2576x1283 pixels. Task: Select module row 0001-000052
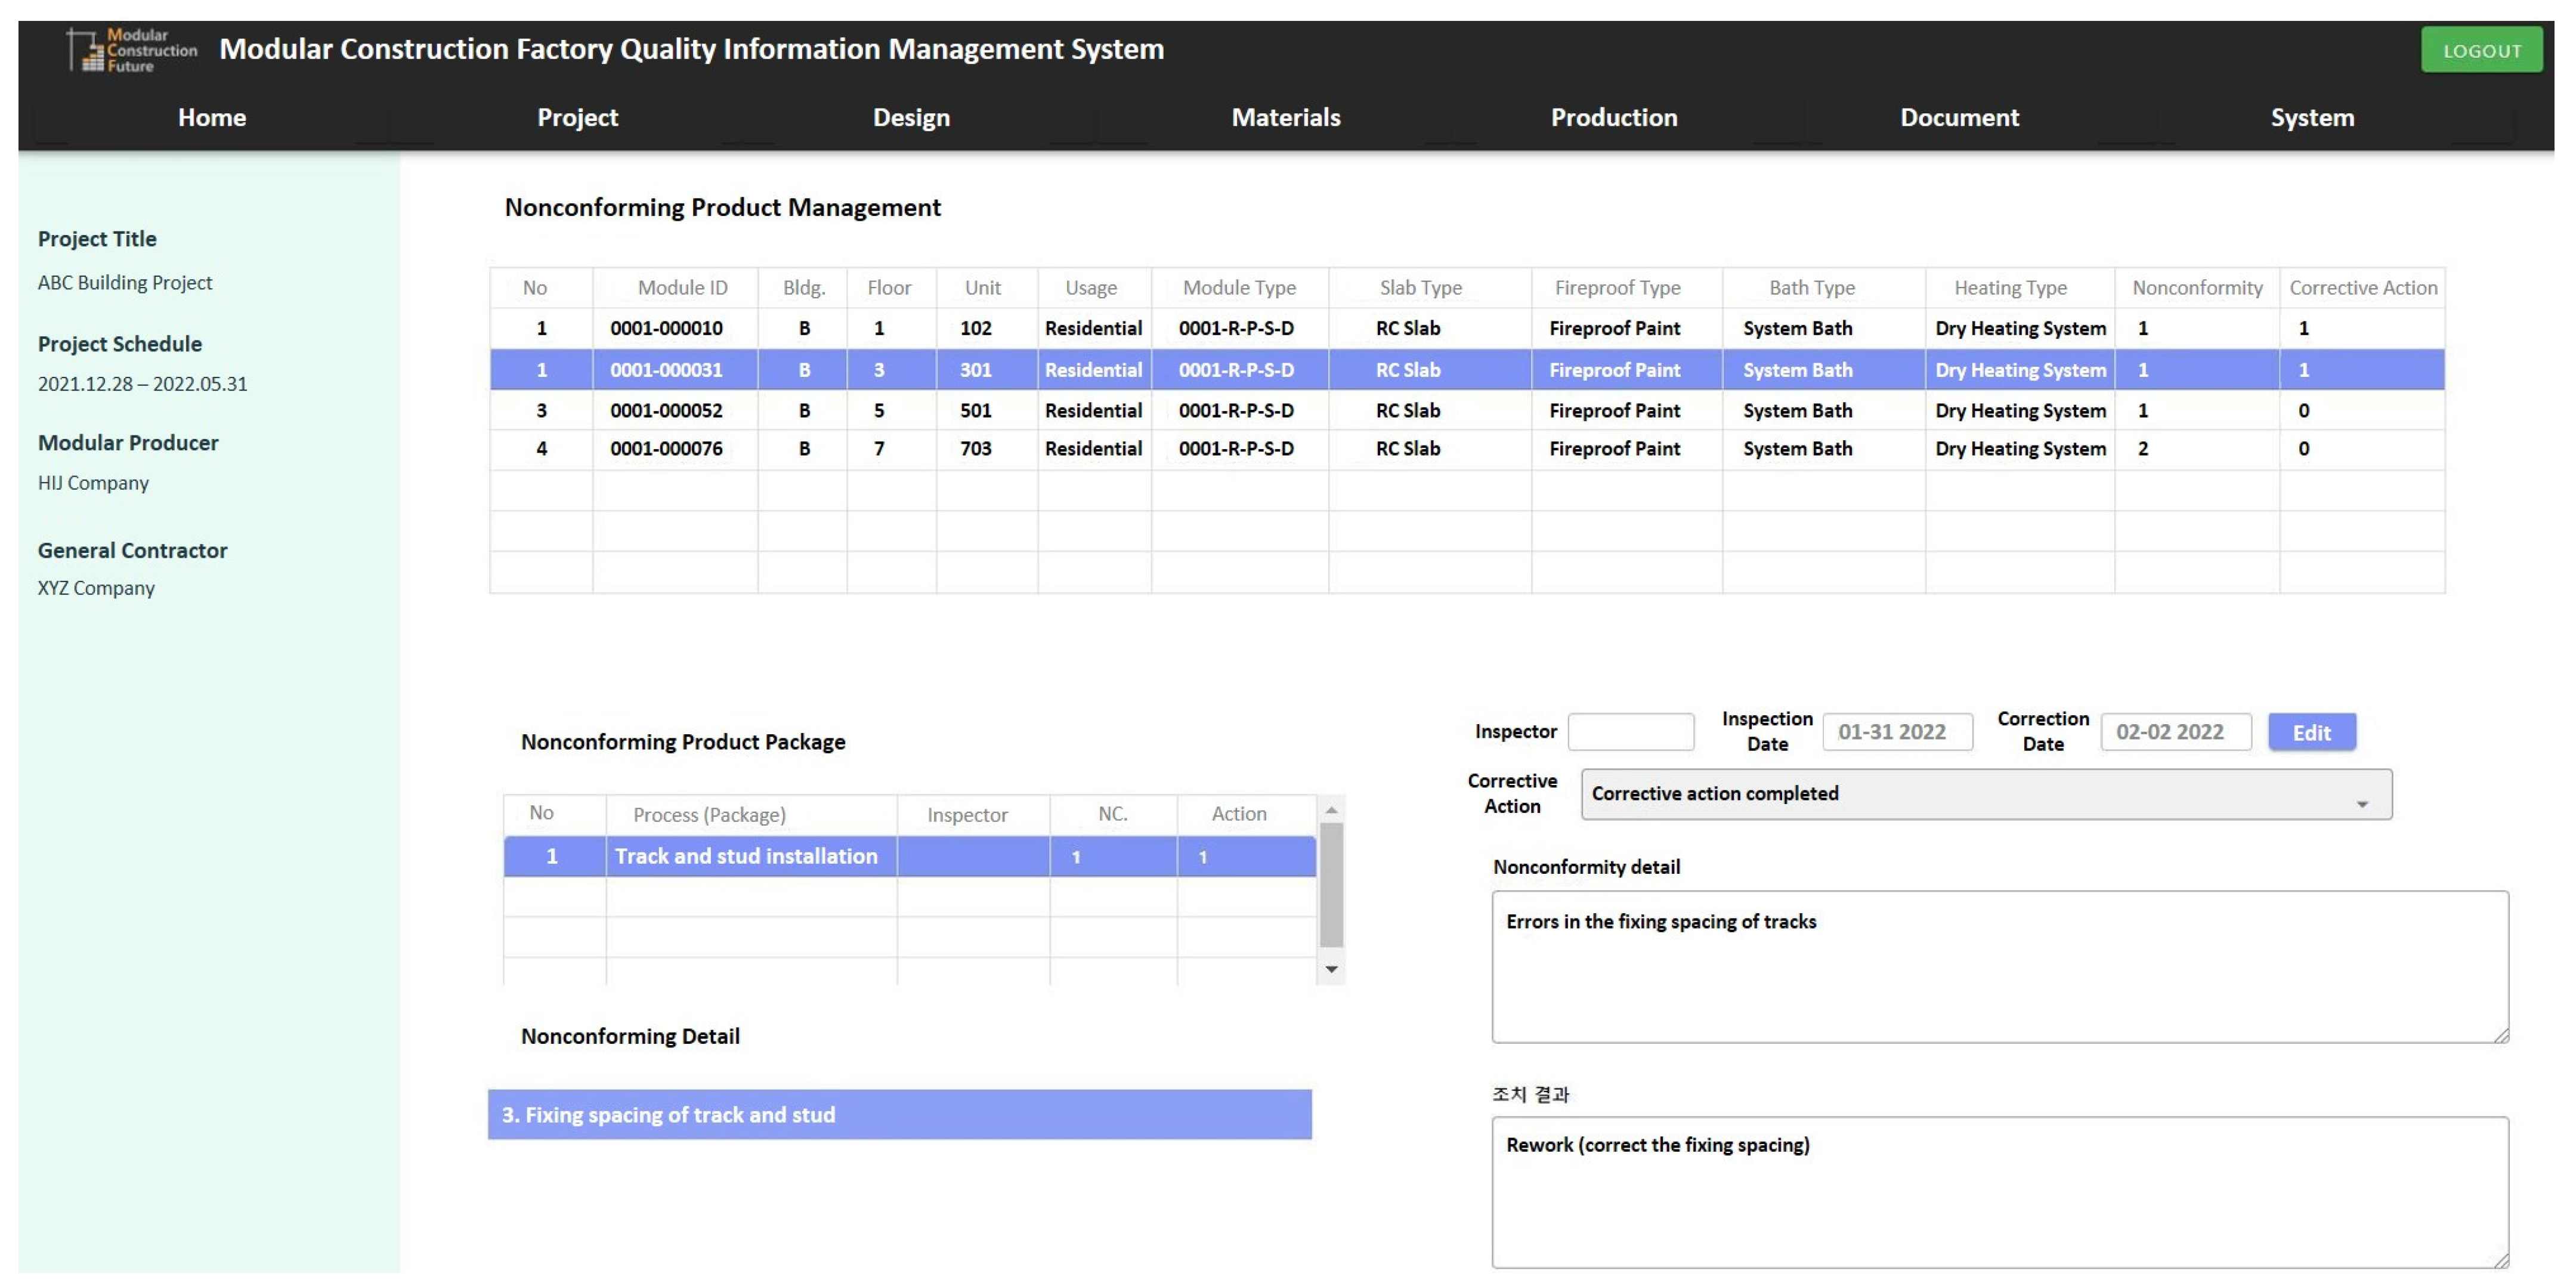666,410
